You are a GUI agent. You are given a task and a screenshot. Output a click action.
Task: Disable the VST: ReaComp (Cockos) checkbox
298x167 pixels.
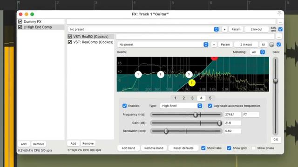70,42
